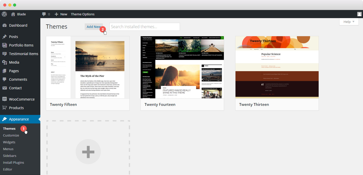Click the add new theme plus placeholder

[x=88, y=152]
